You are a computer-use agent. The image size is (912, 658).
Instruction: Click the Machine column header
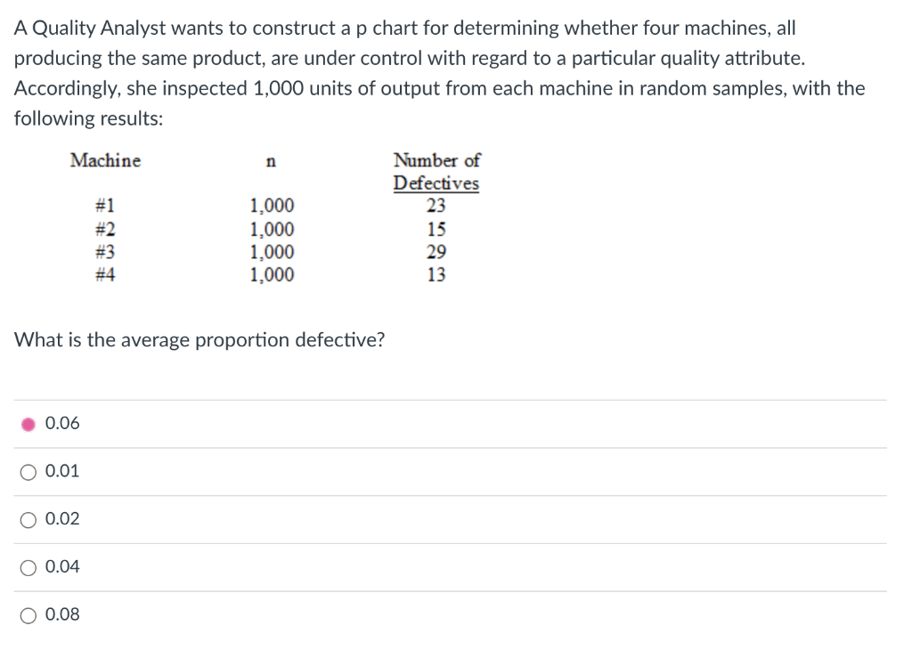105,161
